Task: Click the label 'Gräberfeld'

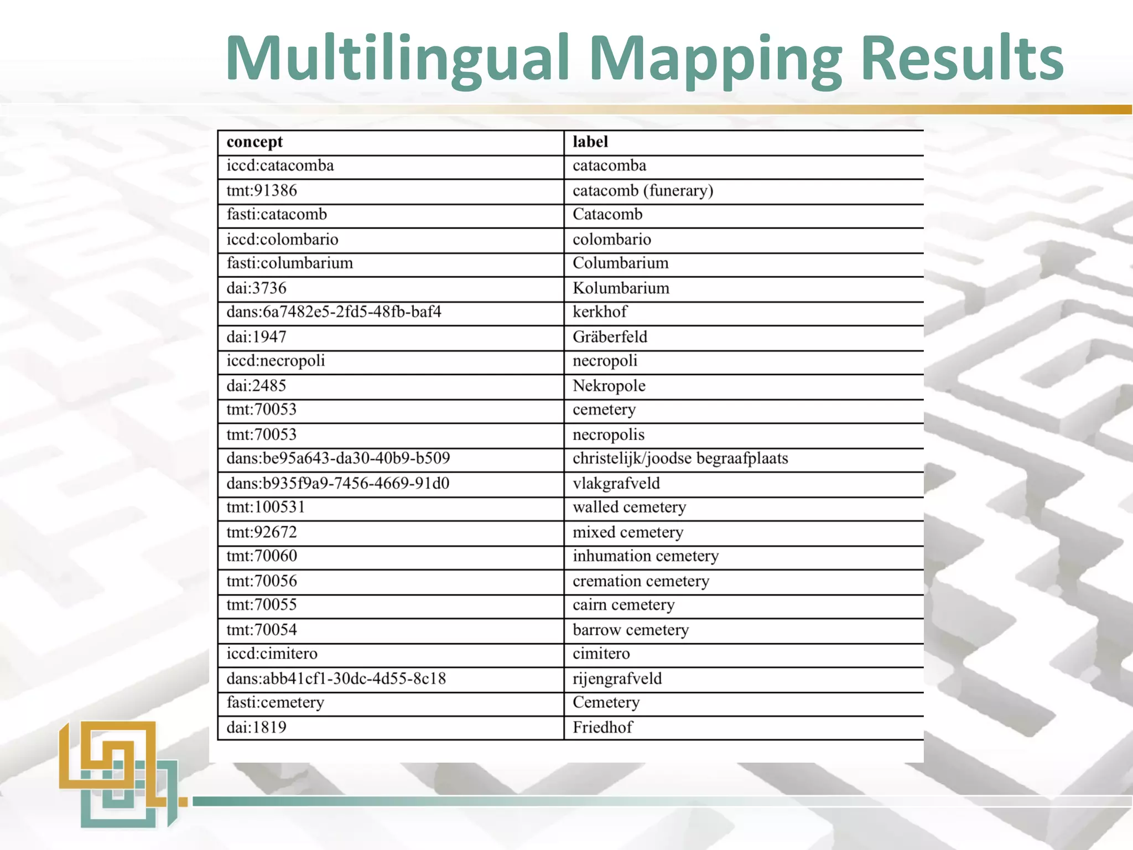Action: [610, 336]
